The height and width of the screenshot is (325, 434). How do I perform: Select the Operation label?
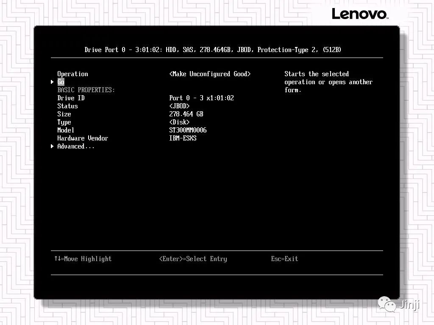click(72, 74)
